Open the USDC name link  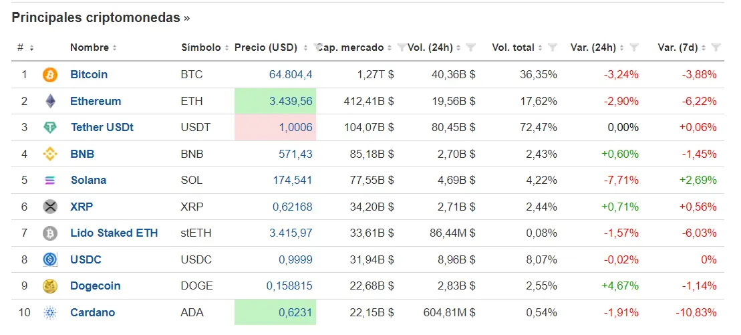click(86, 259)
